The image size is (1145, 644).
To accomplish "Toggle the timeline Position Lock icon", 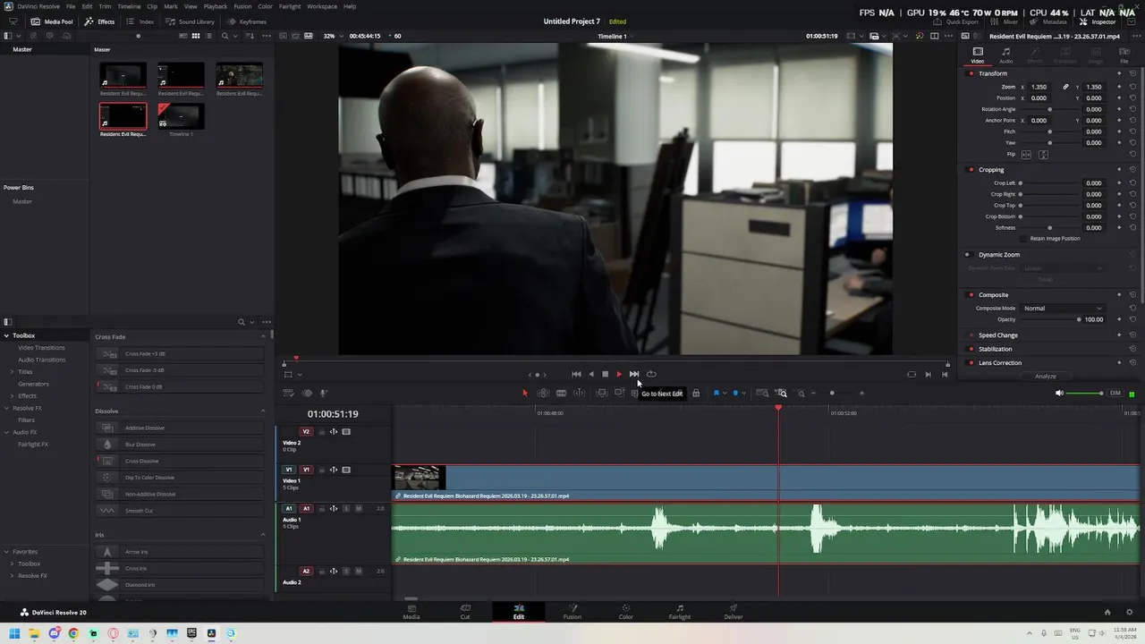I will (696, 393).
